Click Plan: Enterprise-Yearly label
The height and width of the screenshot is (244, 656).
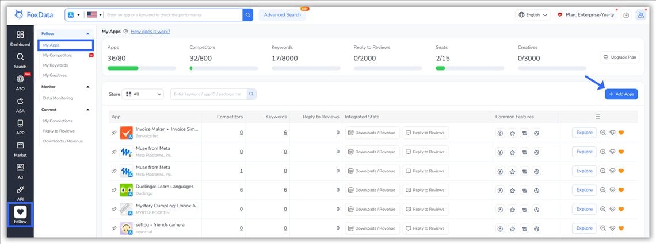point(590,14)
